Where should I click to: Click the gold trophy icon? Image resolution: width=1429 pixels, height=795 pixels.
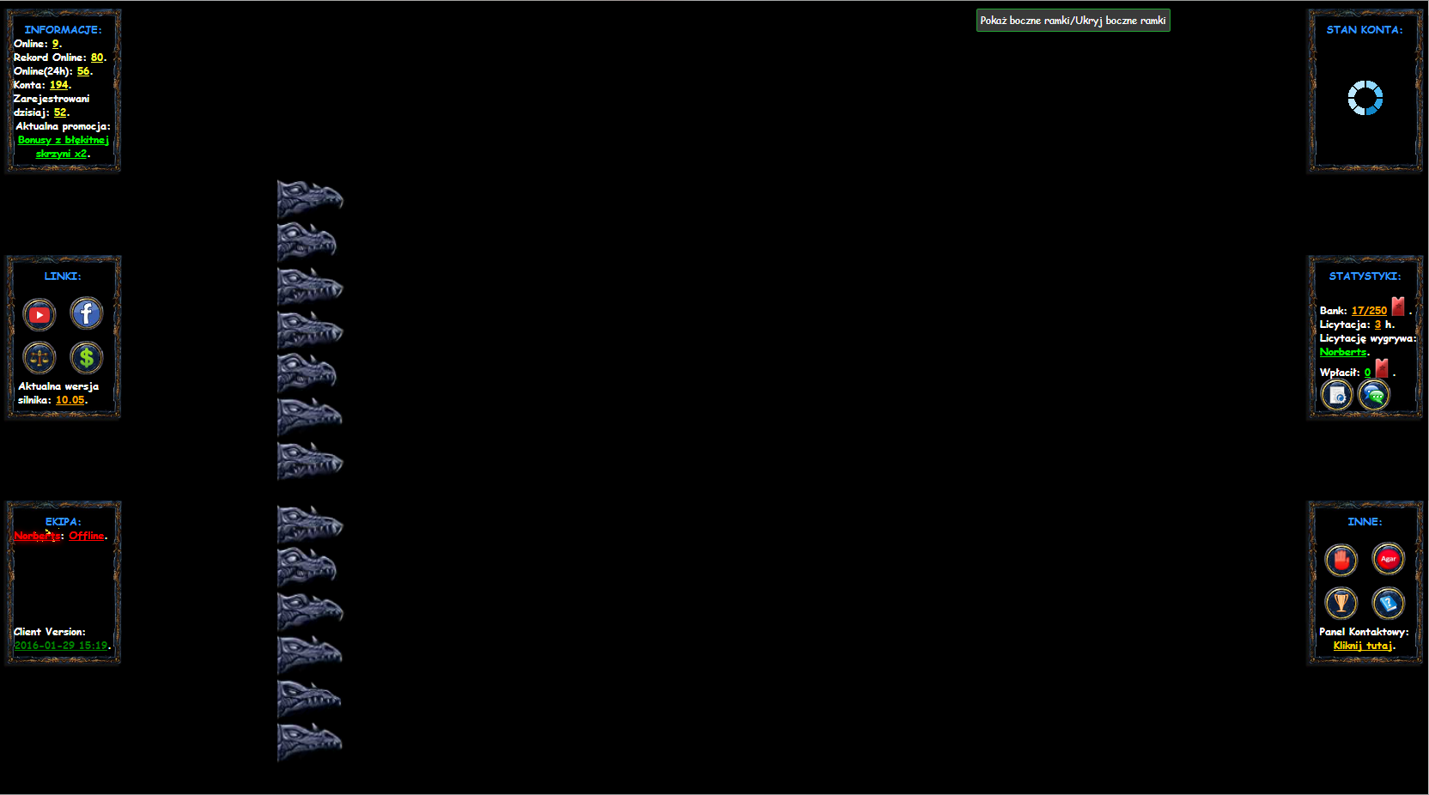(1341, 603)
